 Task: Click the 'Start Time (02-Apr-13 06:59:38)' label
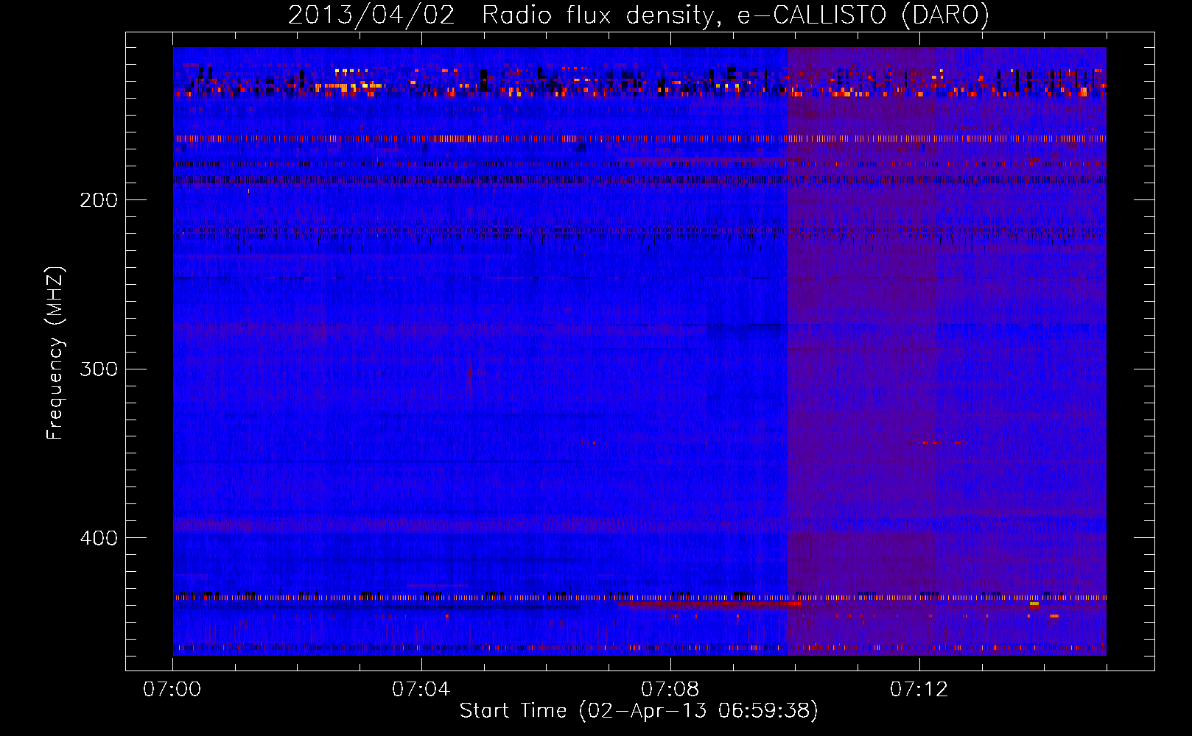coord(639,711)
